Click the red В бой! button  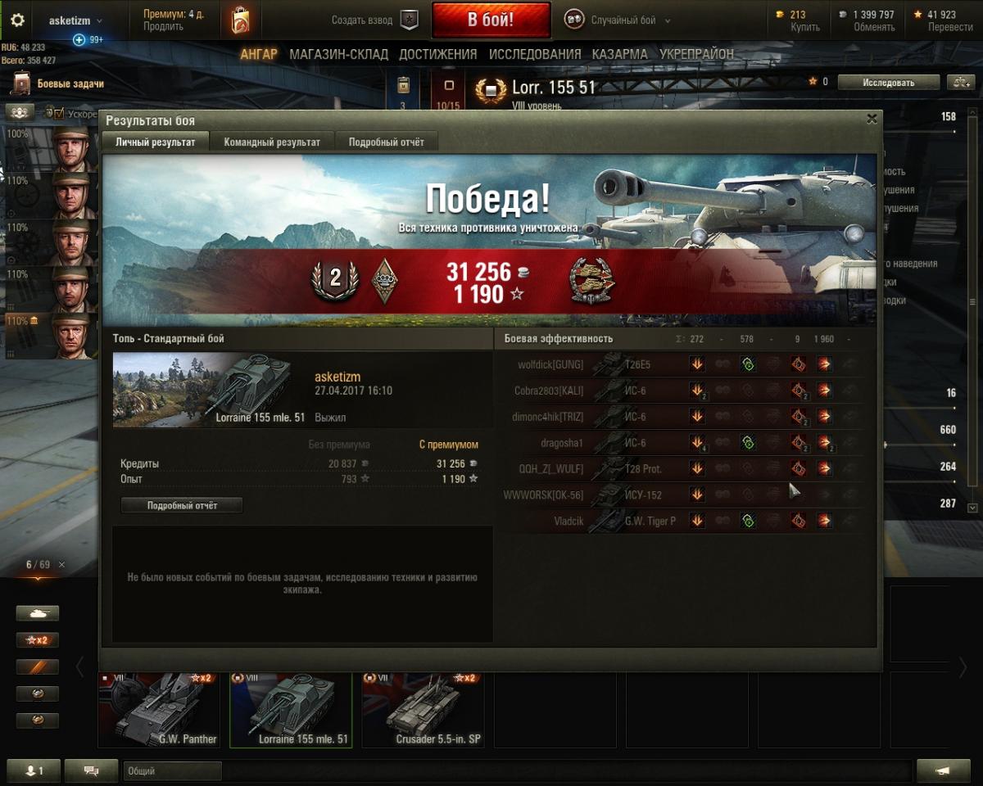tap(491, 20)
